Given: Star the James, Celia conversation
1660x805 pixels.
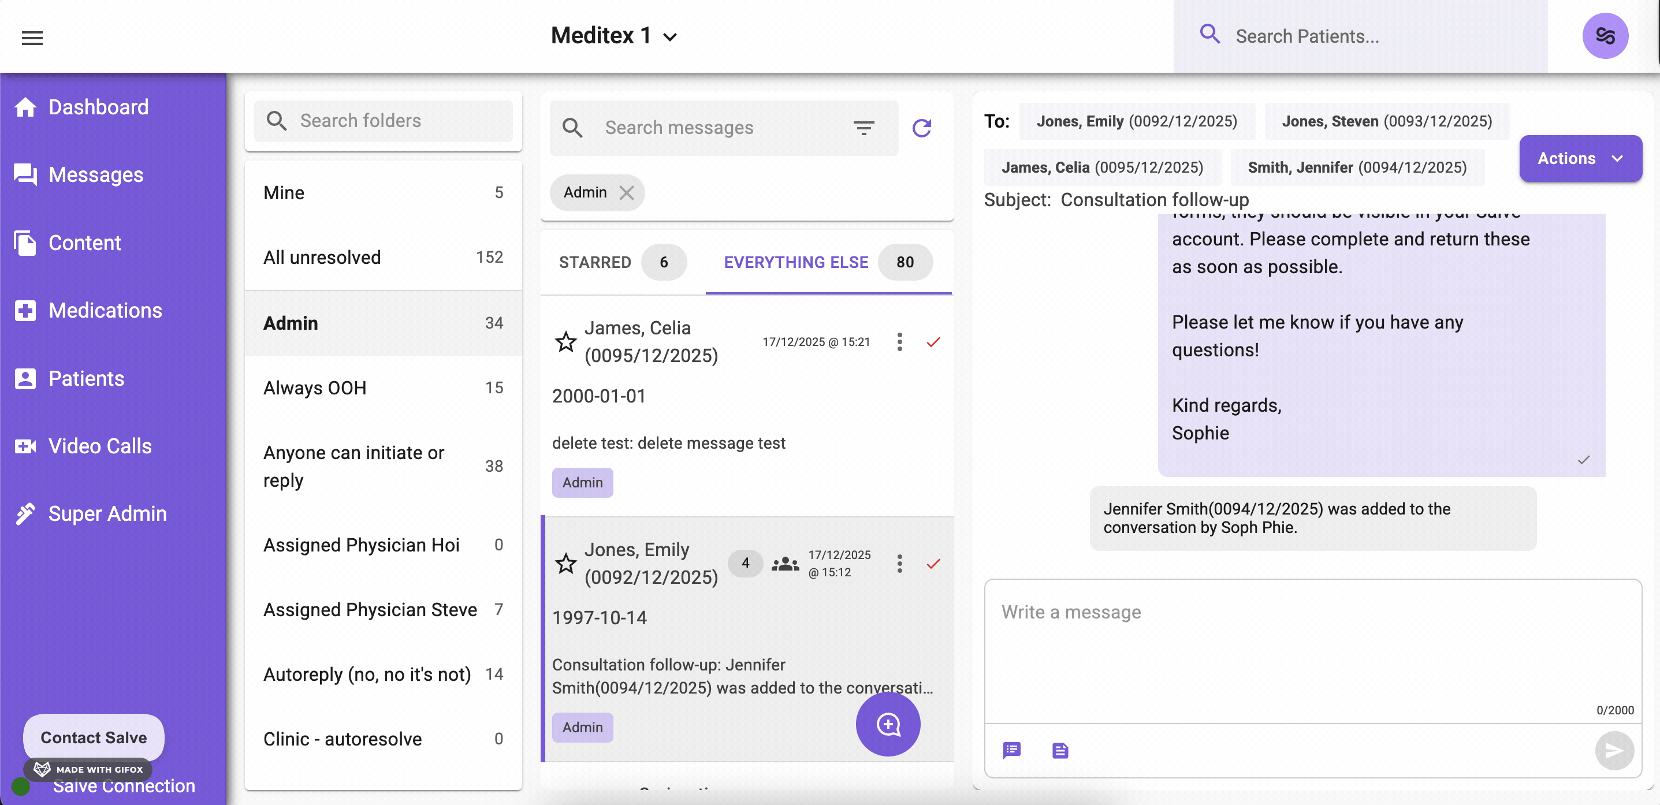Looking at the screenshot, I should tap(566, 342).
